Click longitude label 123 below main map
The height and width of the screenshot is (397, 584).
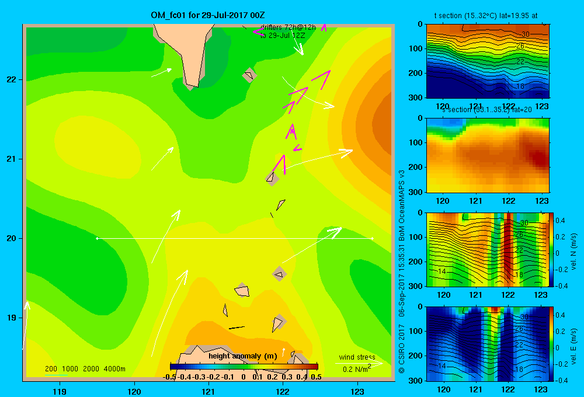[357, 391]
